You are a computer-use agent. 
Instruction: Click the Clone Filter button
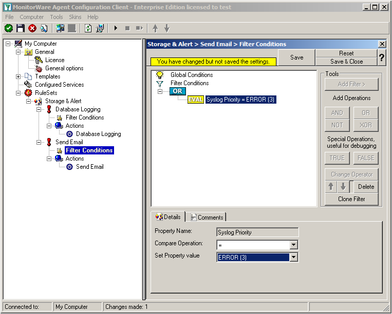pos(351,199)
